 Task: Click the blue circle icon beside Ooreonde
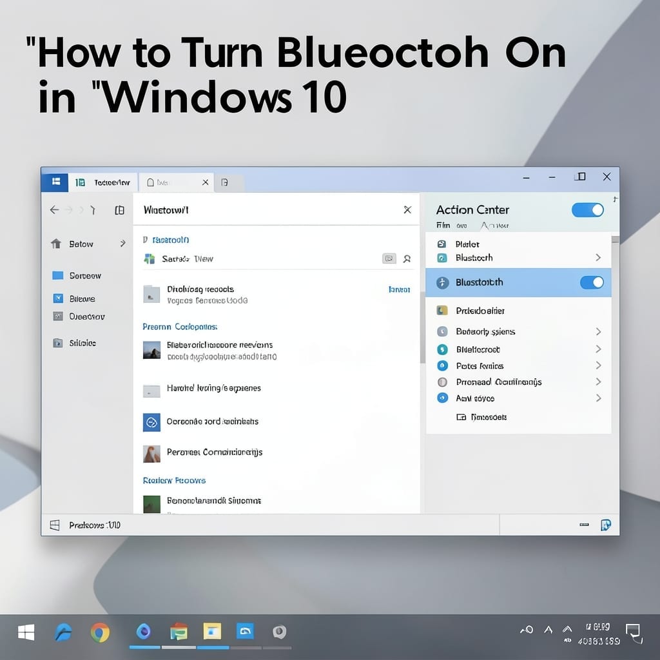151,422
